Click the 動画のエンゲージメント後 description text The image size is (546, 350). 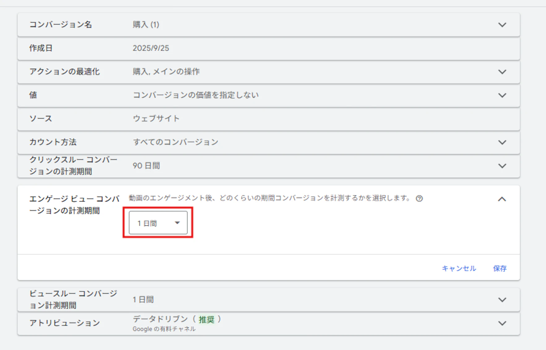pos(270,198)
